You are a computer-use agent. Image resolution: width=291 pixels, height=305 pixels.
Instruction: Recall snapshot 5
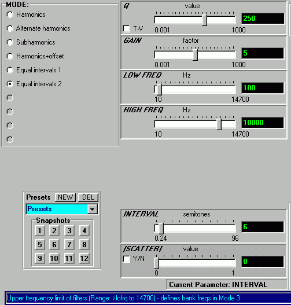[40, 245]
